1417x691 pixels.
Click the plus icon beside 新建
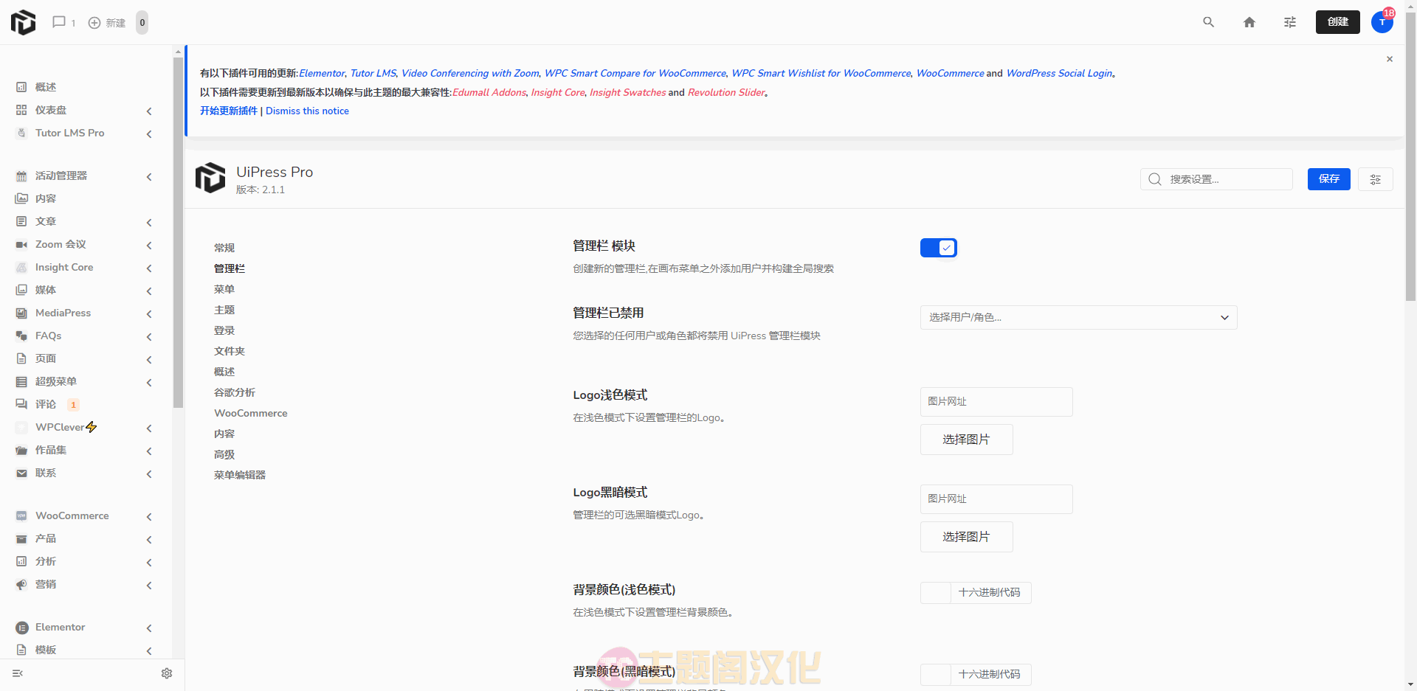click(x=94, y=23)
